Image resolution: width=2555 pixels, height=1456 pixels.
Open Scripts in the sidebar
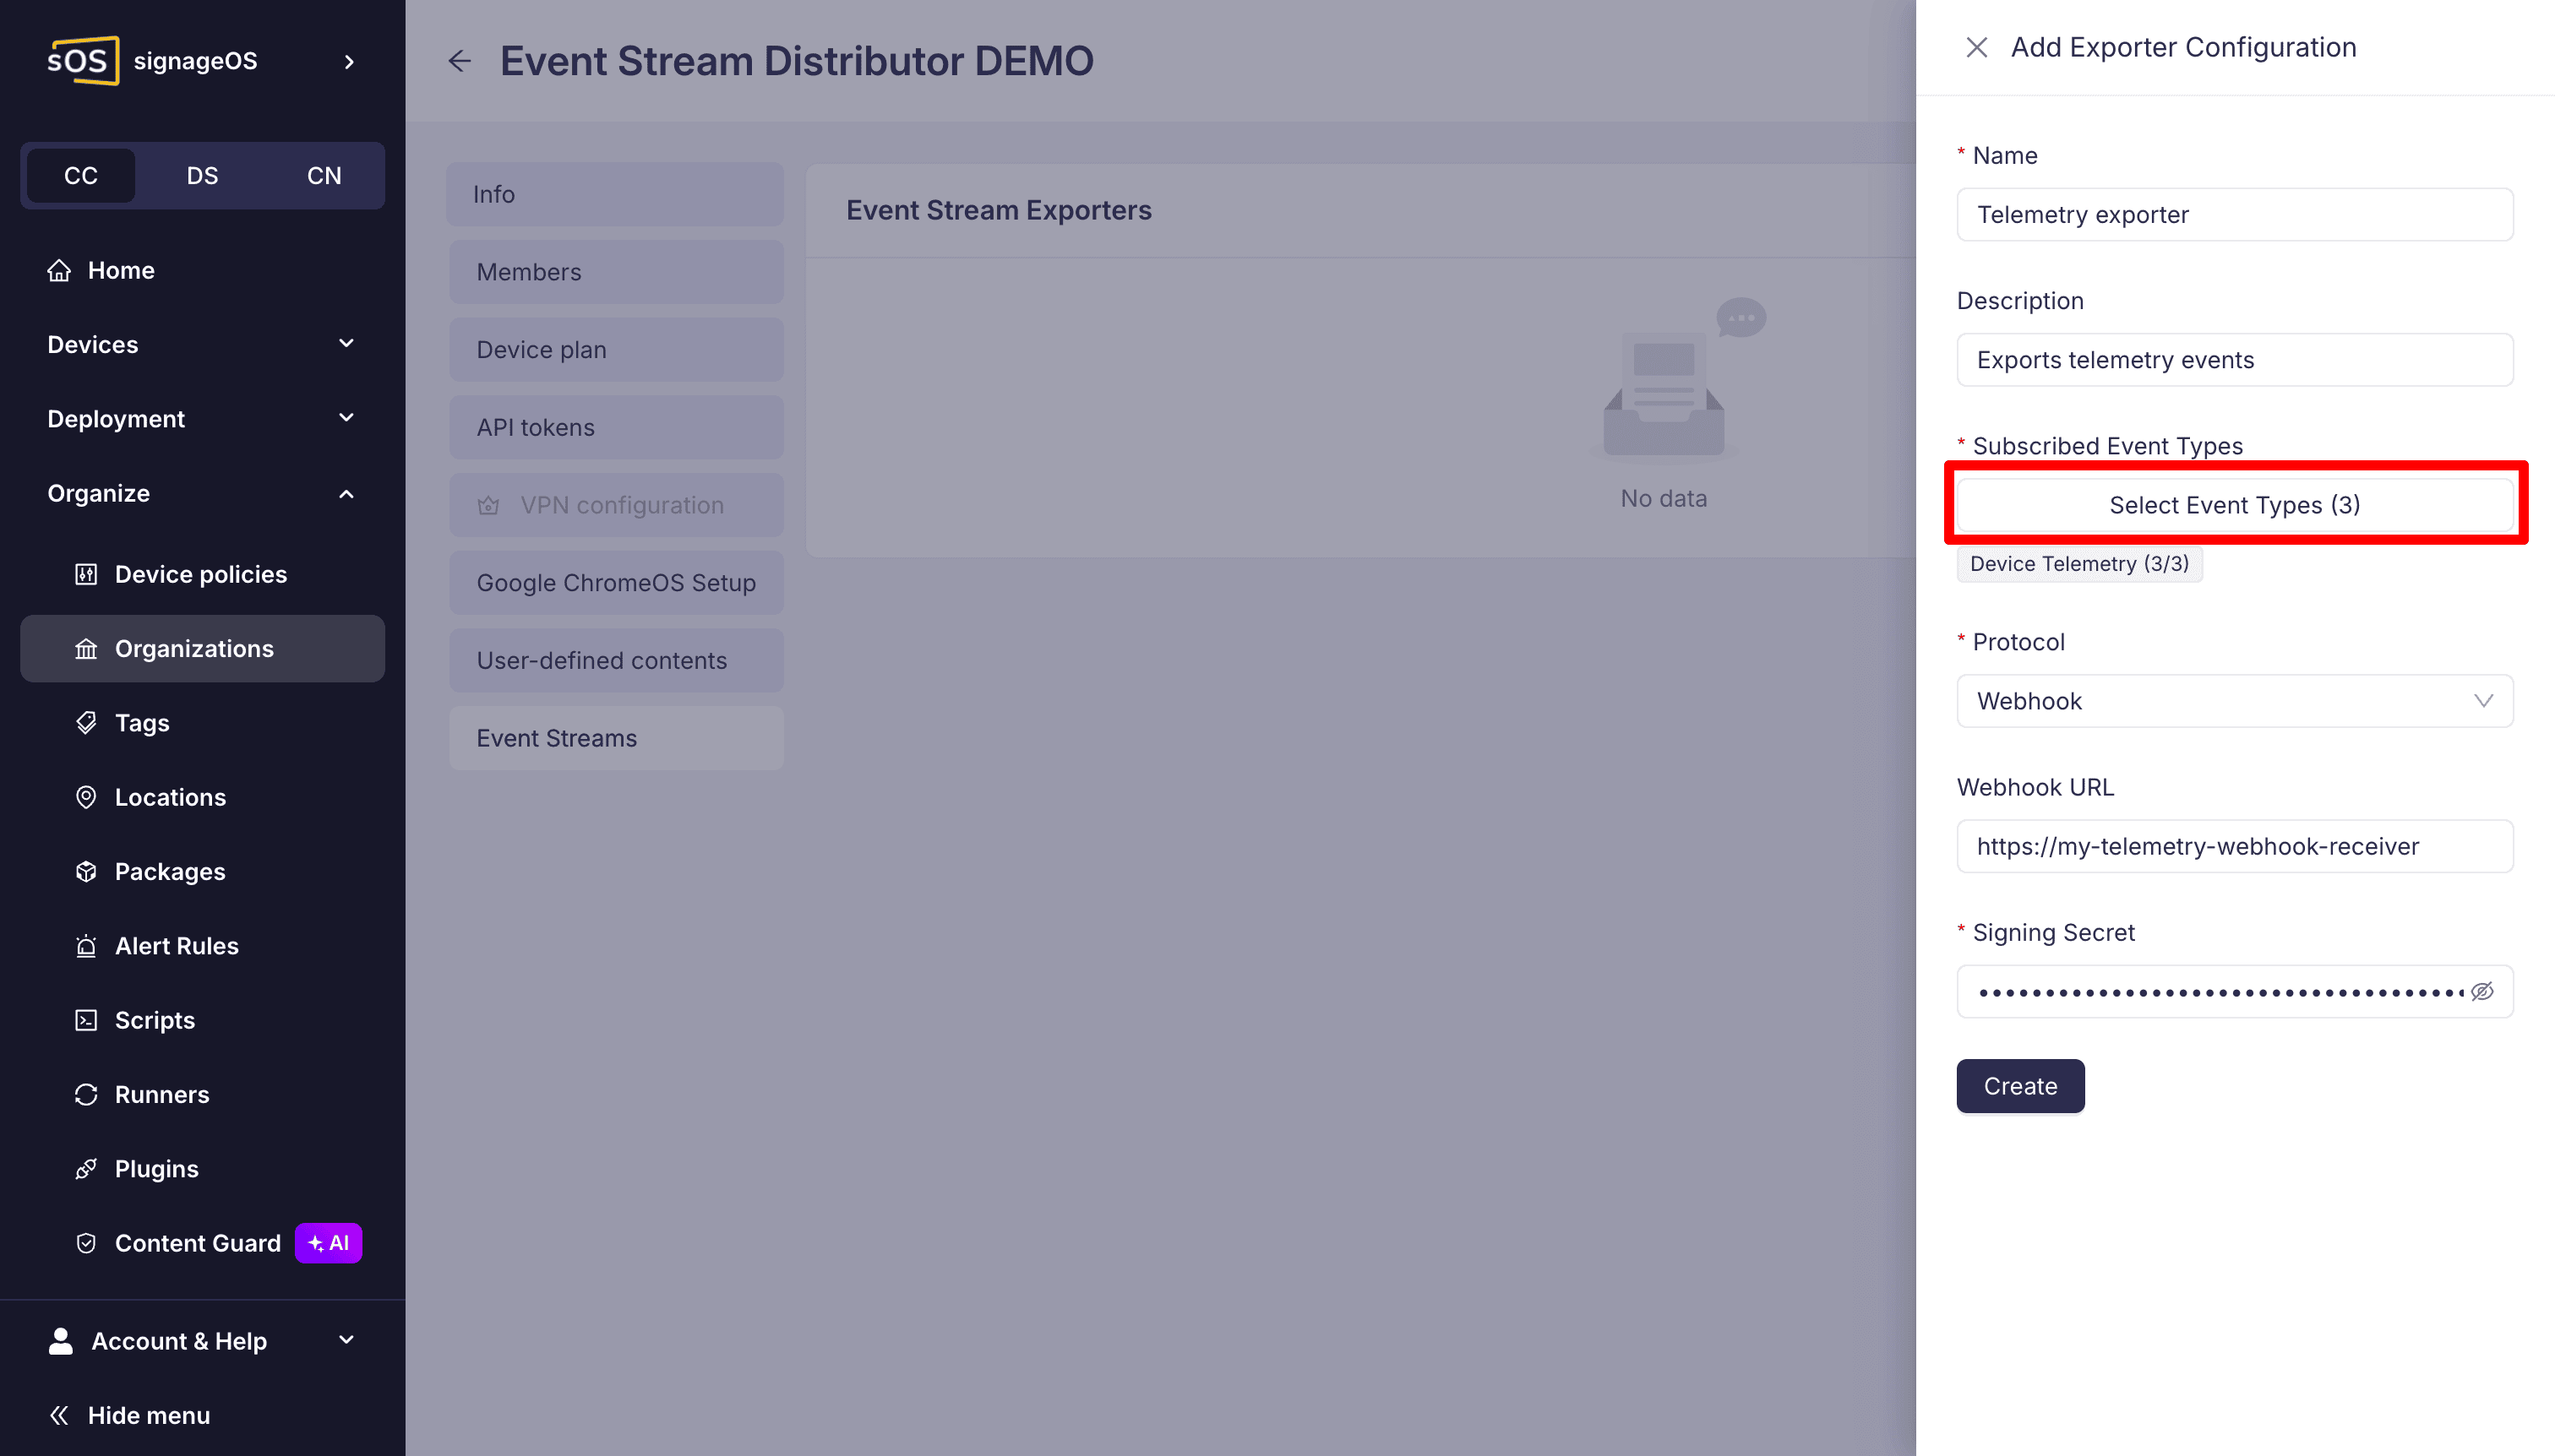[202, 1020]
